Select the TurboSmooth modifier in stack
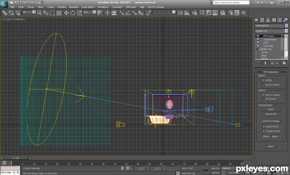This screenshot has width=290, height=175. (x=270, y=40)
